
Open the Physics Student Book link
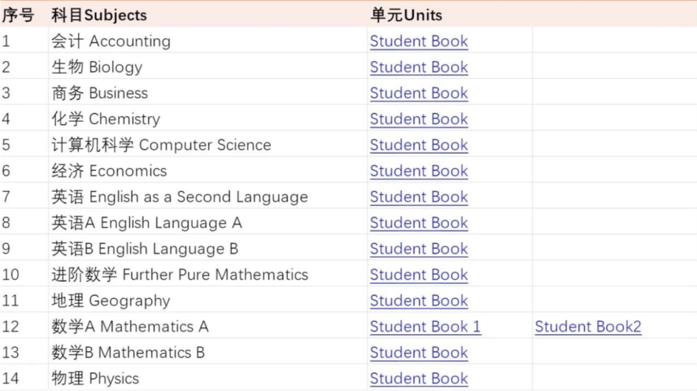point(419,379)
